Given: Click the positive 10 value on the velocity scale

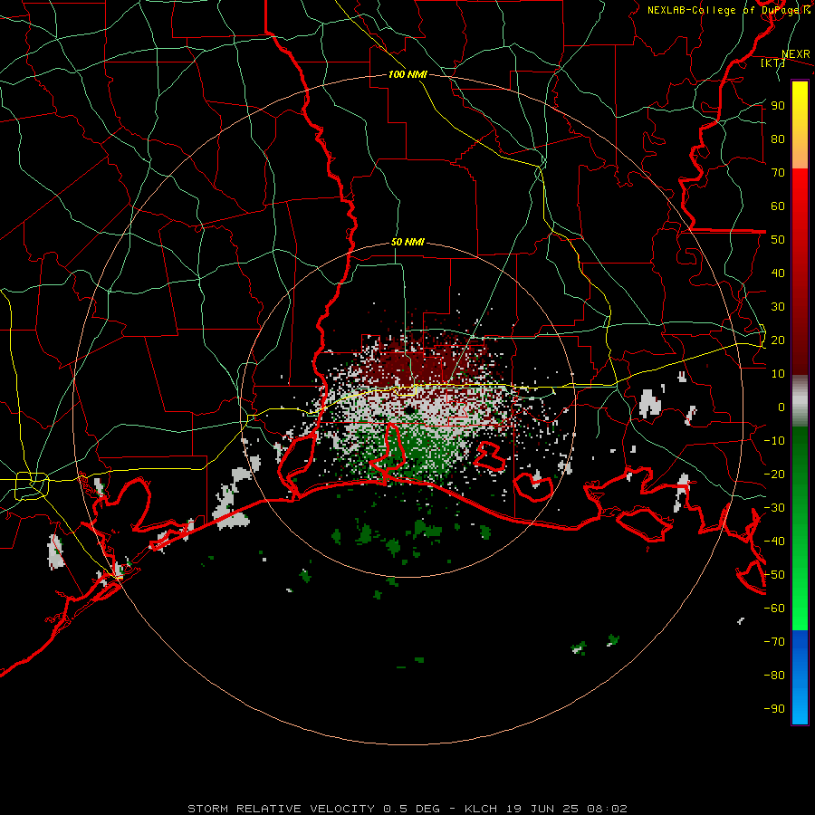Looking at the screenshot, I should pos(778,374).
